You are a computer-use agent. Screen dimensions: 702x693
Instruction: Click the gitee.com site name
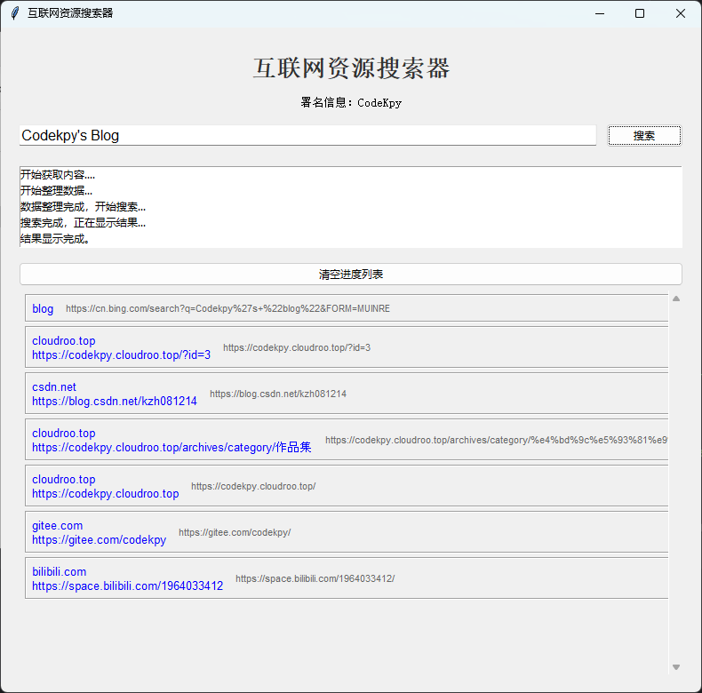click(x=57, y=526)
